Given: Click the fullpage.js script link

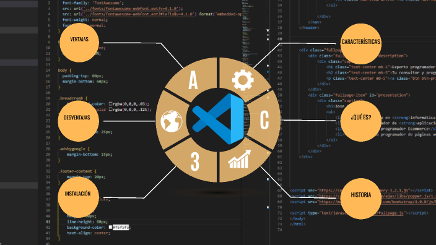Looking at the screenshot, I should pyautogui.click(x=390, y=213).
